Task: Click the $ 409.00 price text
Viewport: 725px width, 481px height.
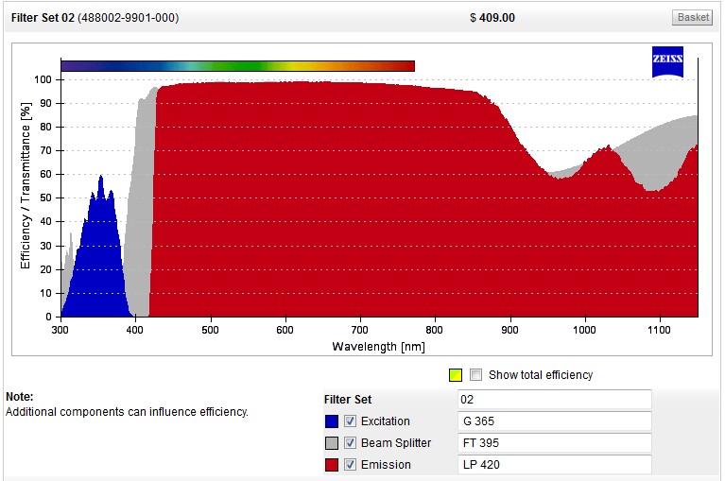Action: (492, 18)
